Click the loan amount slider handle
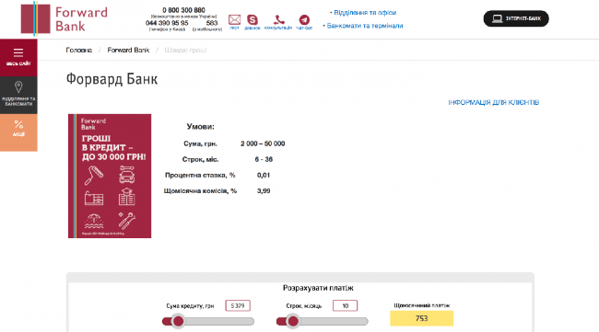This screenshot has height=332, width=599. [178, 321]
